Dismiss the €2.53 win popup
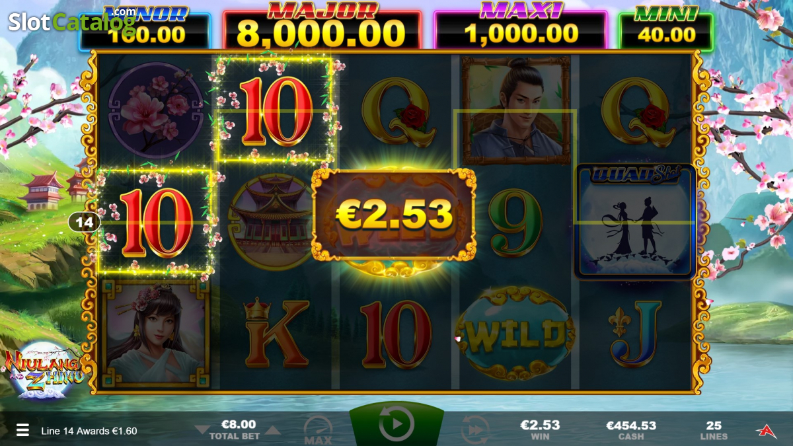Viewport: 793px width, 446px height. tap(394, 215)
